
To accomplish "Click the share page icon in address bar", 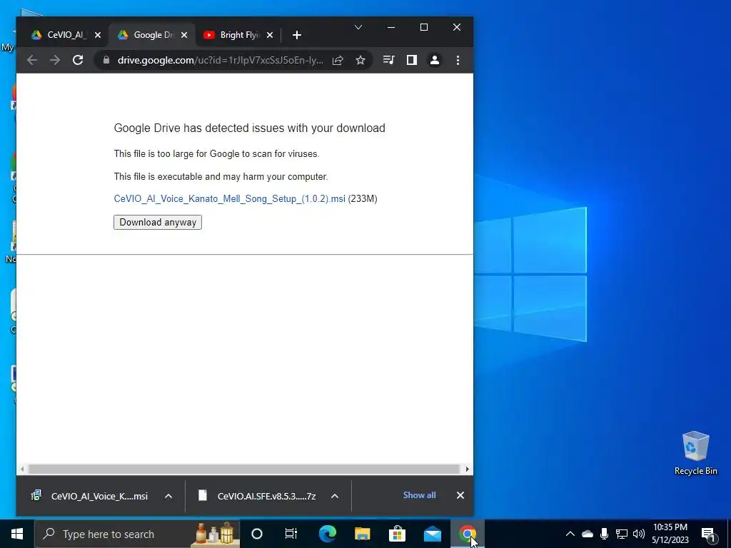I will 338,60.
